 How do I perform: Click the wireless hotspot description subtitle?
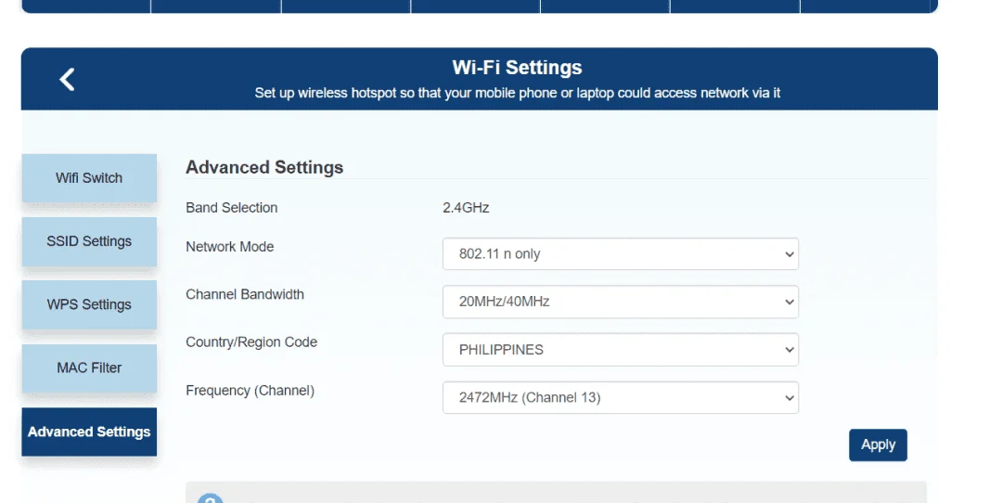517,94
